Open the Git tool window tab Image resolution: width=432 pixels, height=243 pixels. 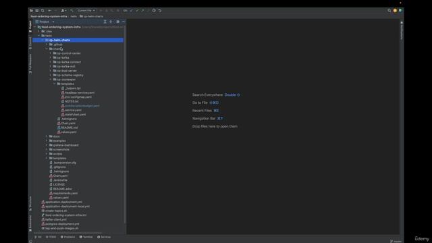click(x=38, y=237)
